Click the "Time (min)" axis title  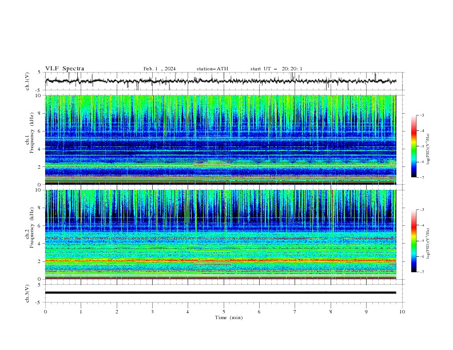point(229,317)
